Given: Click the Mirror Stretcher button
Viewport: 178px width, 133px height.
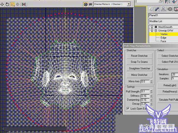Looking at the screenshot, I should [139, 75].
